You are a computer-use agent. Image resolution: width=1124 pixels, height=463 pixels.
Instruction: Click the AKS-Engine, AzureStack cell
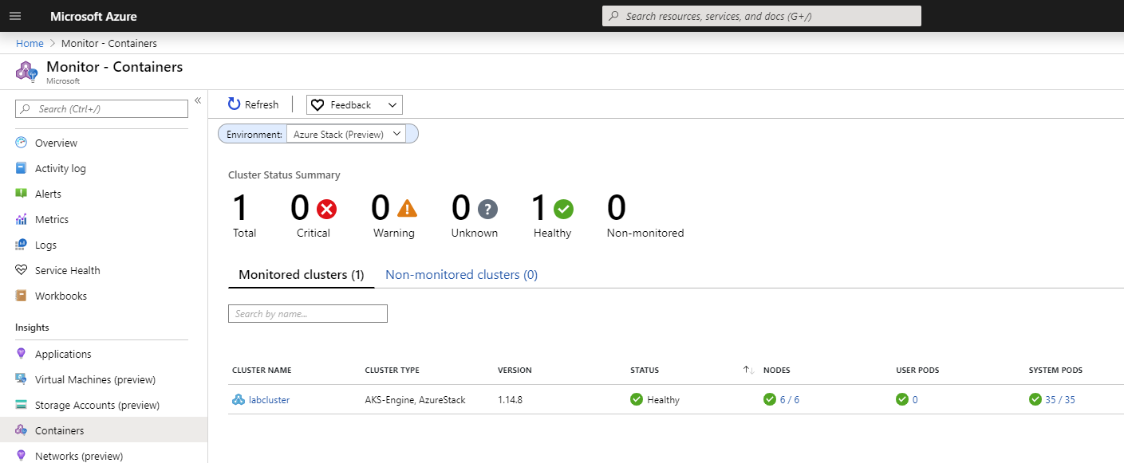click(415, 400)
